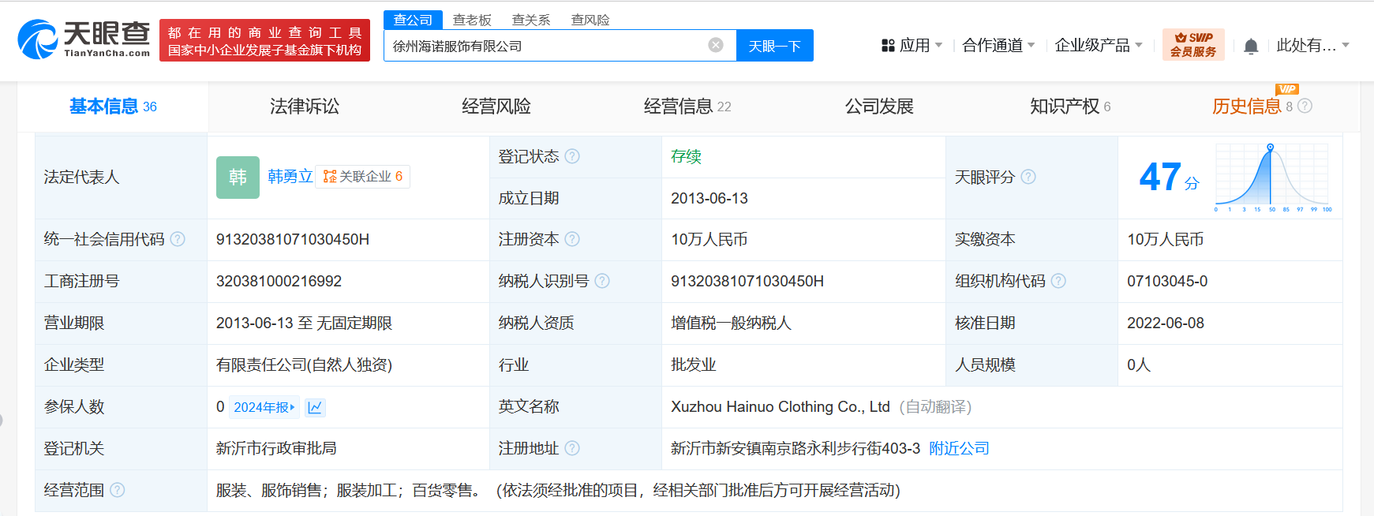Image resolution: width=1374 pixels, height=516 pixels.
Task: Click into the company search input field
Action: coord(545,46)
